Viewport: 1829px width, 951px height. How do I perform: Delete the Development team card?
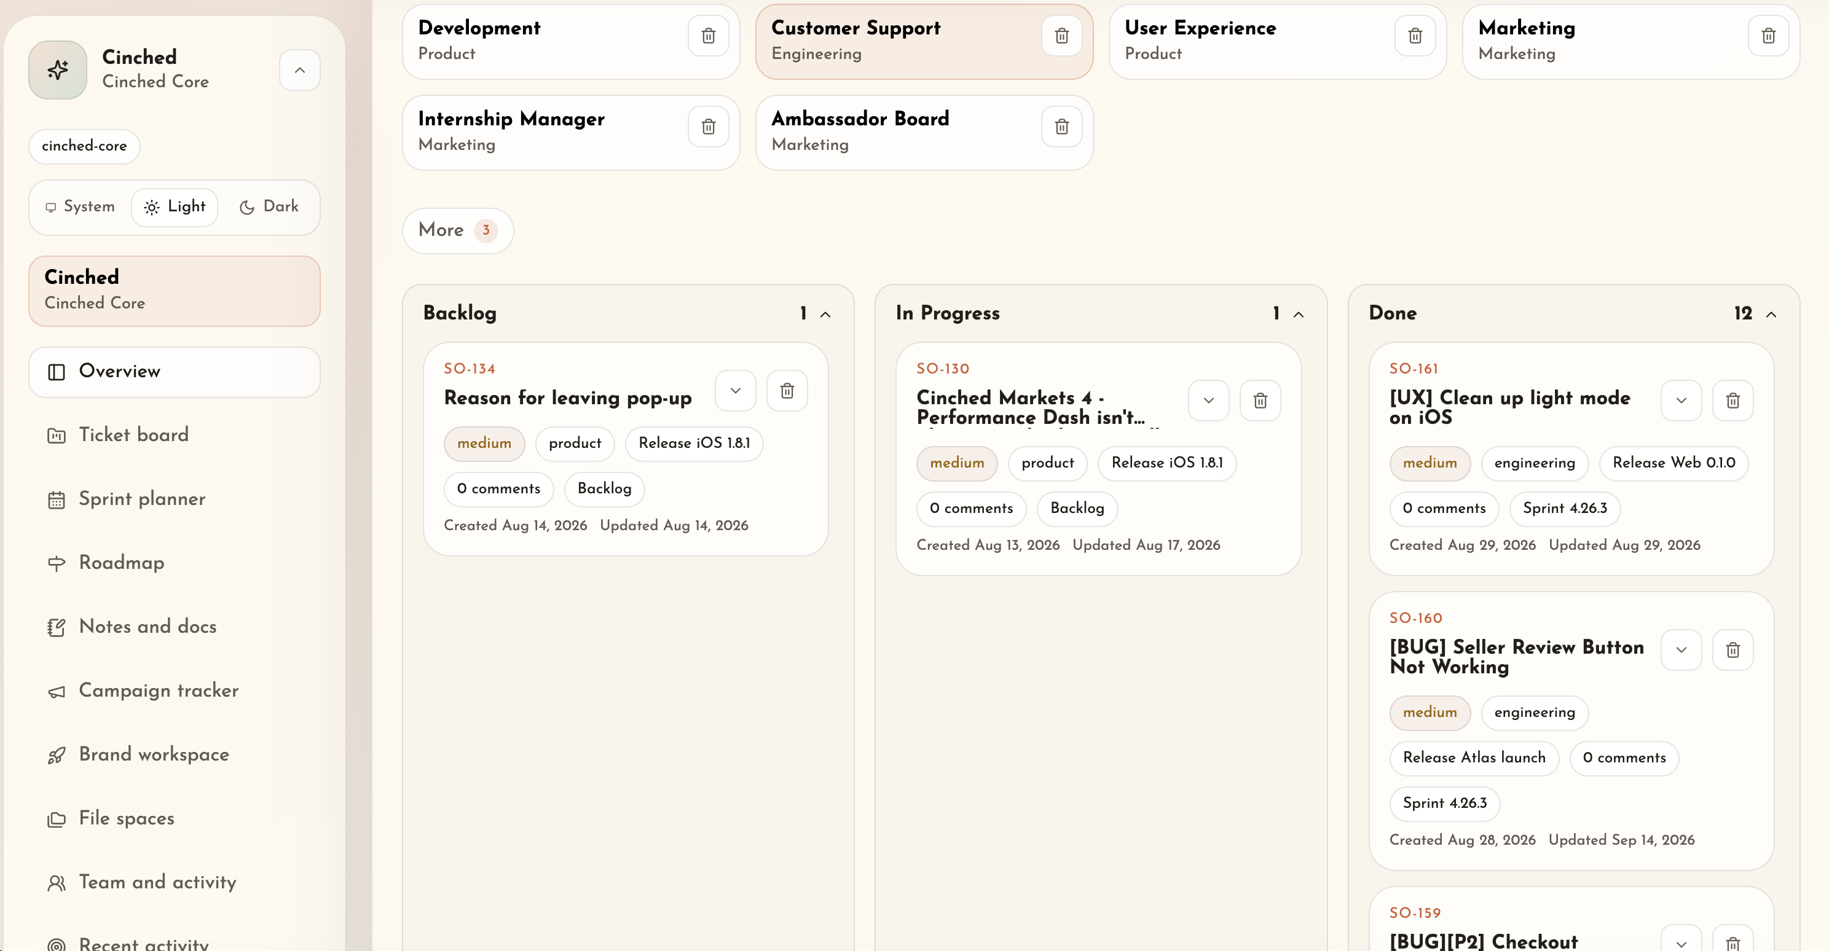point(708,36)
